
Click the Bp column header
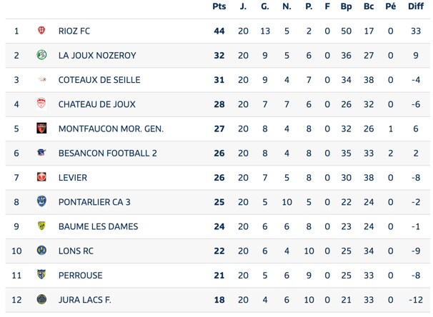point(346,6)
